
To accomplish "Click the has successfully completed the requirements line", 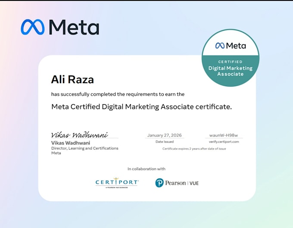I will point(118,94).
